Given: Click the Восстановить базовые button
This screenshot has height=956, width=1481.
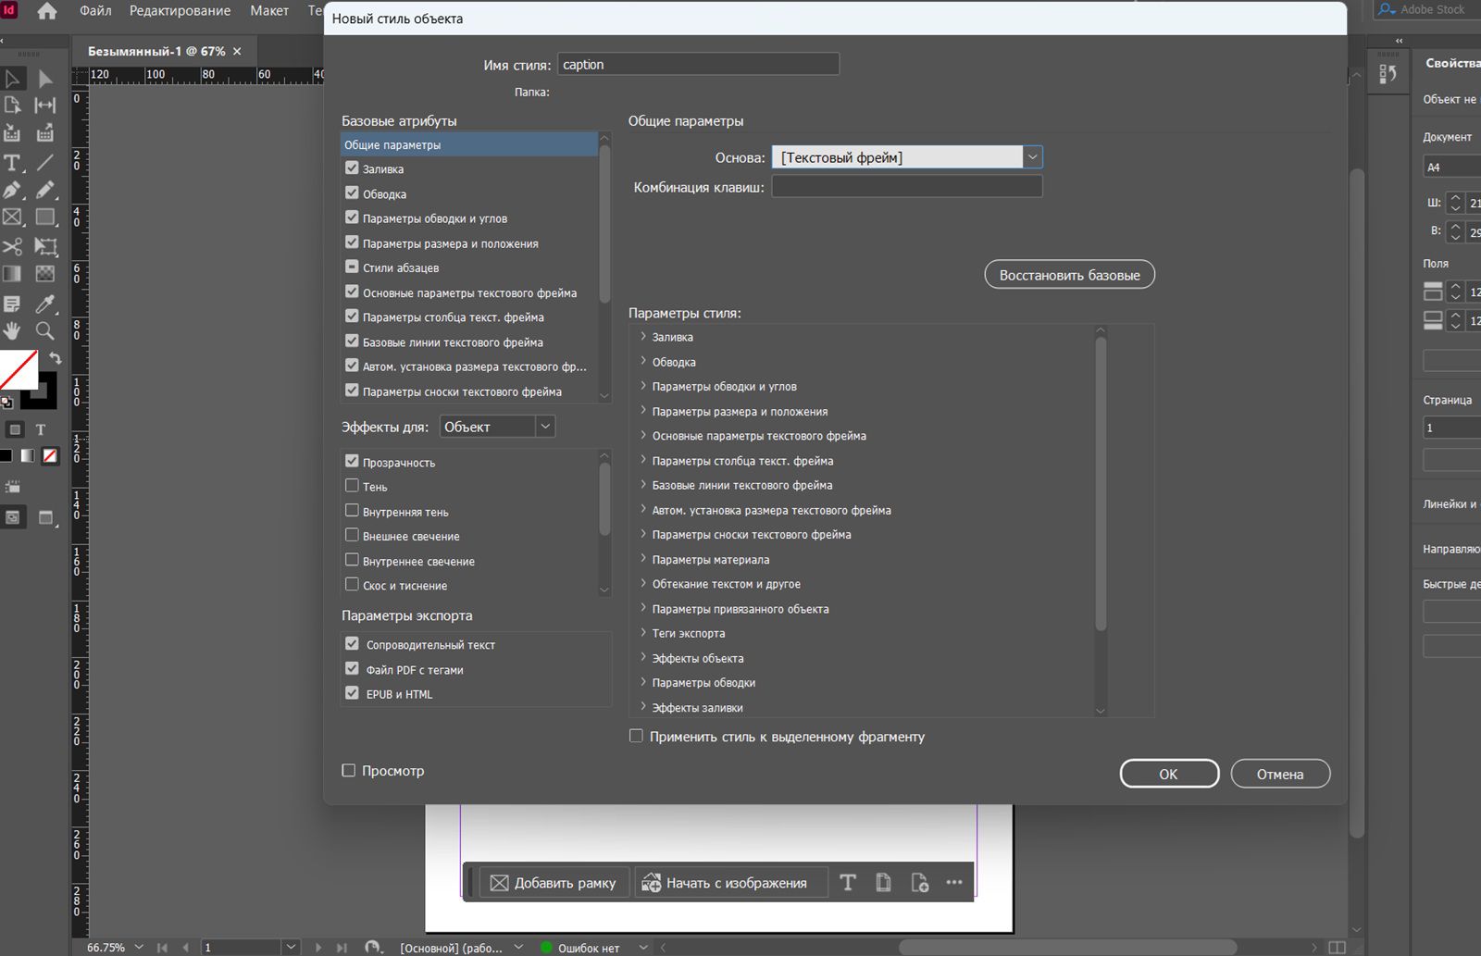Looking at the screenshot, I should pyautogui.click(x=1069, y=275).
